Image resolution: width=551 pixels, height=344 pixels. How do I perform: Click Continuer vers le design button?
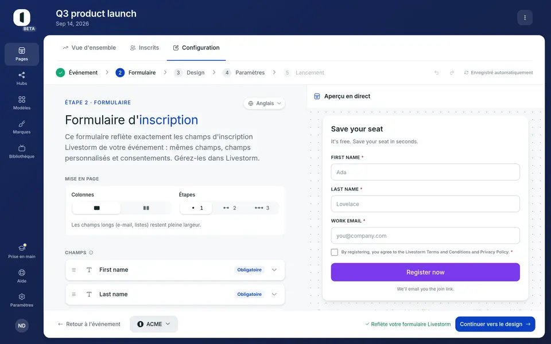[x=495, y=324]
